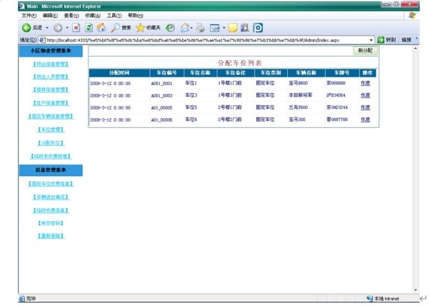
Task: Open the 【临时收费信息】 sidebar link
Action: coord(51,210)
